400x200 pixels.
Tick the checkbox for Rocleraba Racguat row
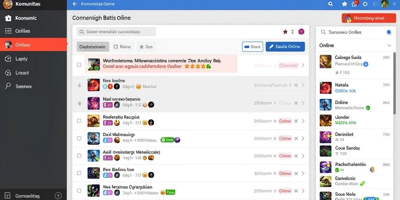[x=79, y=121]
